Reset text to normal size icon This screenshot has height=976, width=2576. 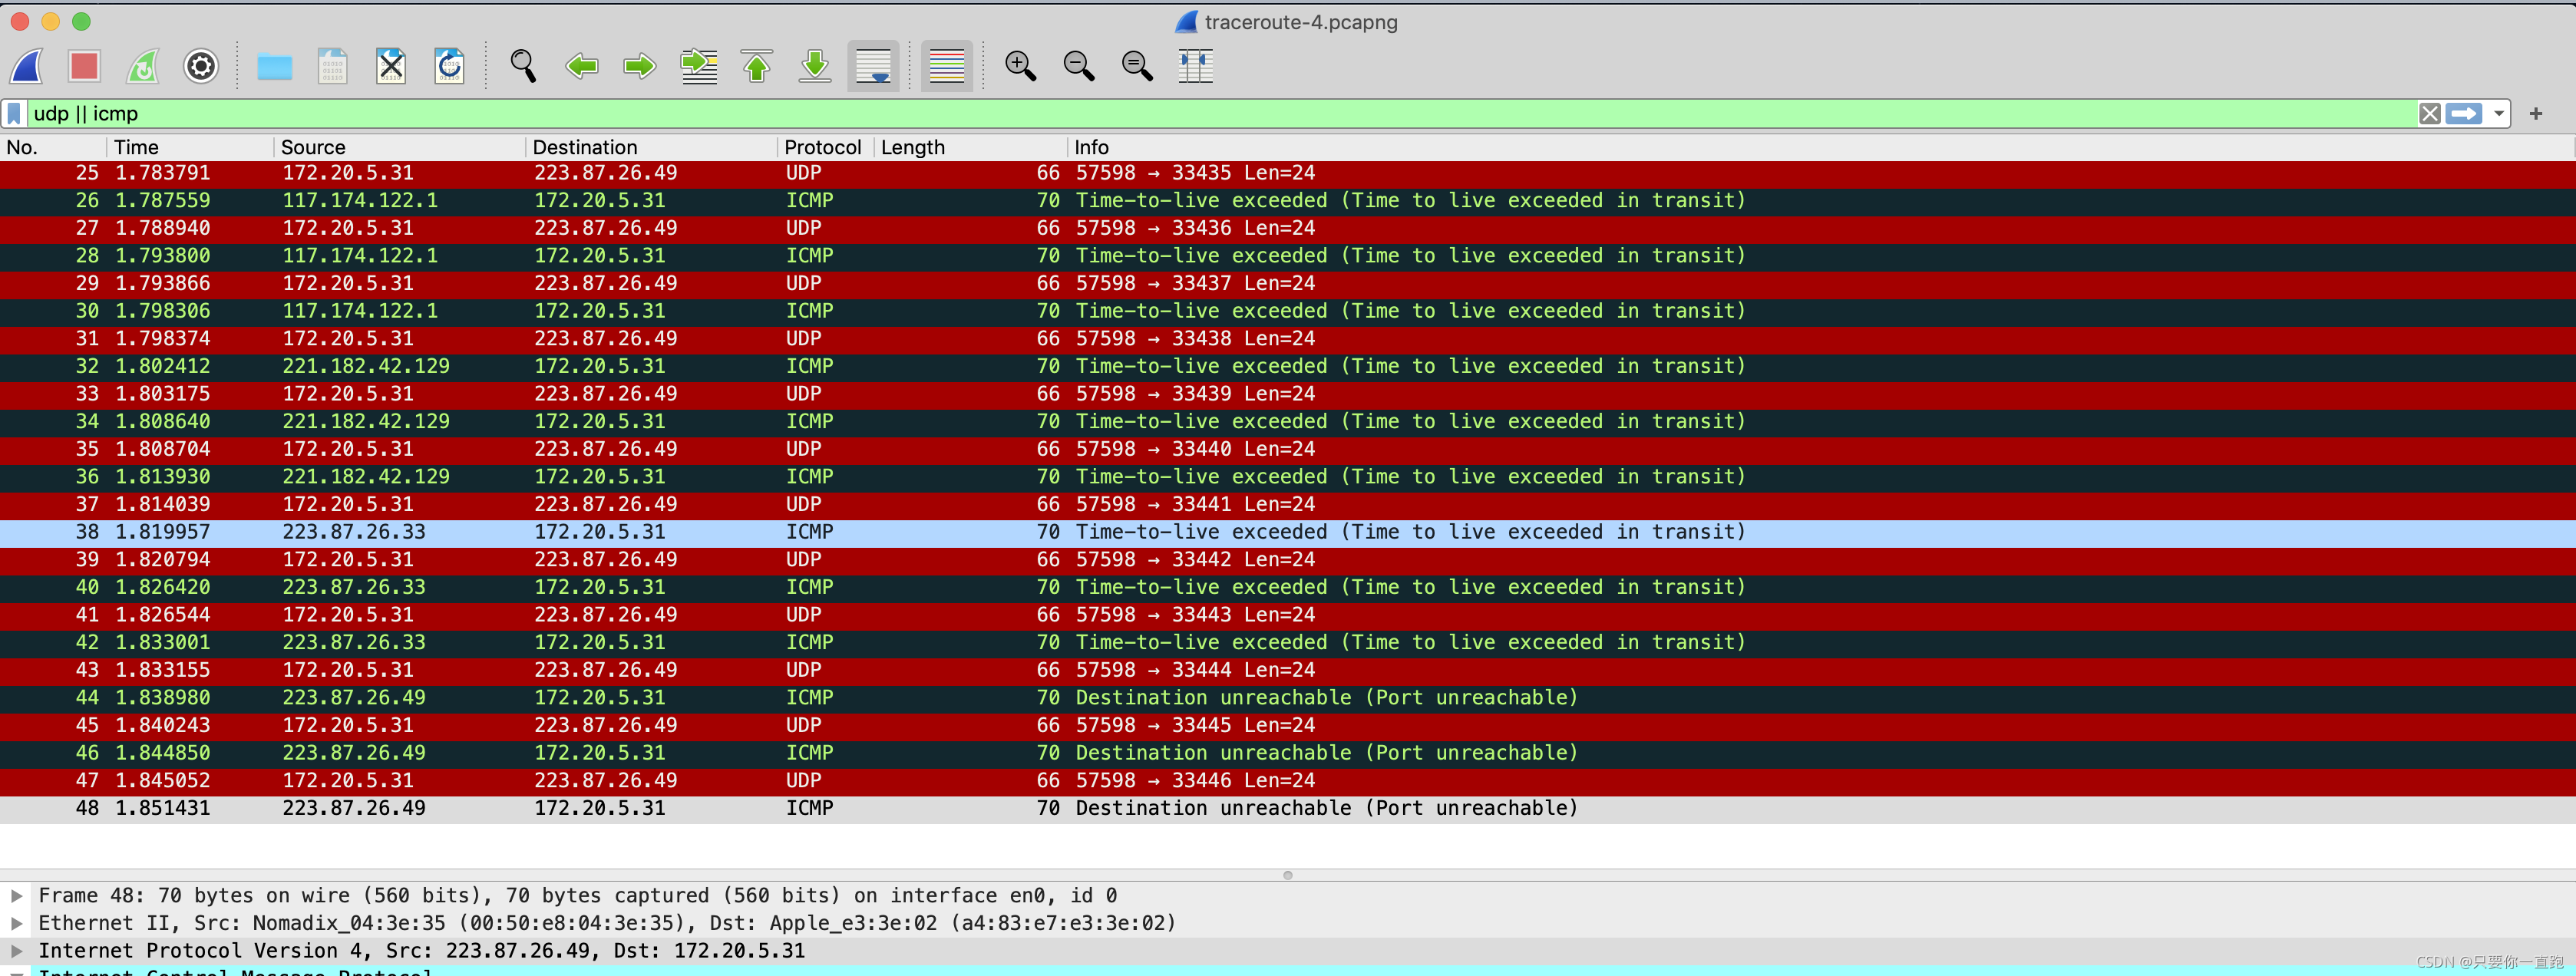(1137, 67)
